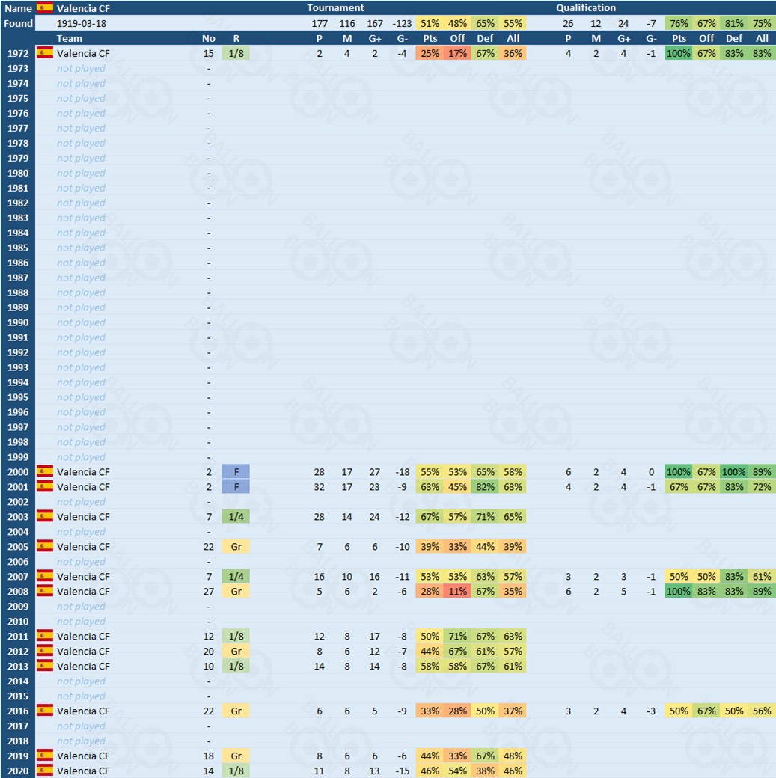Viewport: 776px width, 778px height.
Task: Click the Spain flag beside the Name header
Action: [45, 8]
